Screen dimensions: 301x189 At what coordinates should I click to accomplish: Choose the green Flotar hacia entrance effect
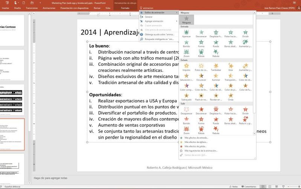(x=231, y=34)
